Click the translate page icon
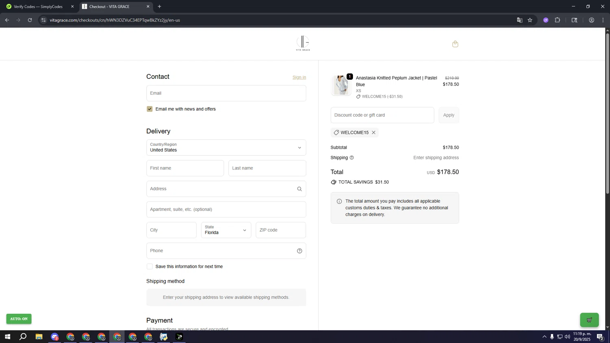The image size is (610, 343). tap(519, 20)
